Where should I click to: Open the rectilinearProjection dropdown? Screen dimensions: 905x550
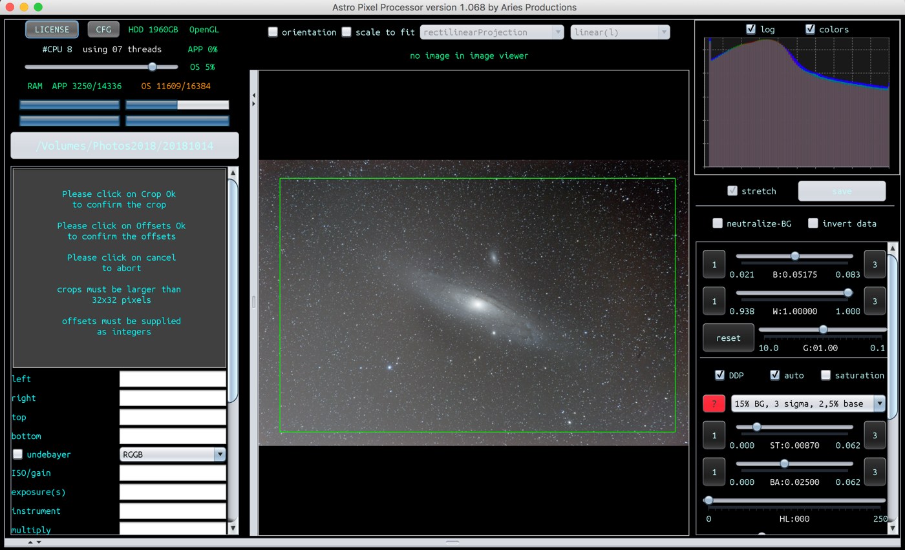[492, 32]
